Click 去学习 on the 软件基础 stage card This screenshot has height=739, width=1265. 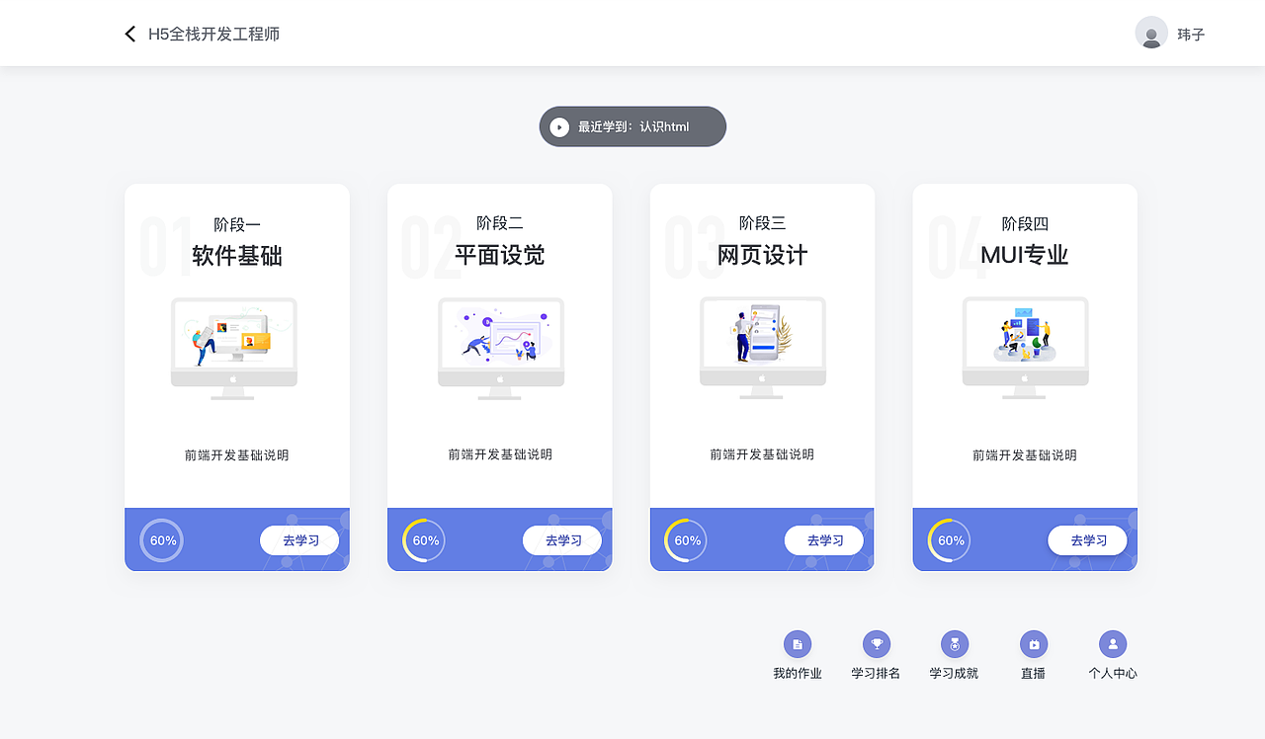point(299,540)
